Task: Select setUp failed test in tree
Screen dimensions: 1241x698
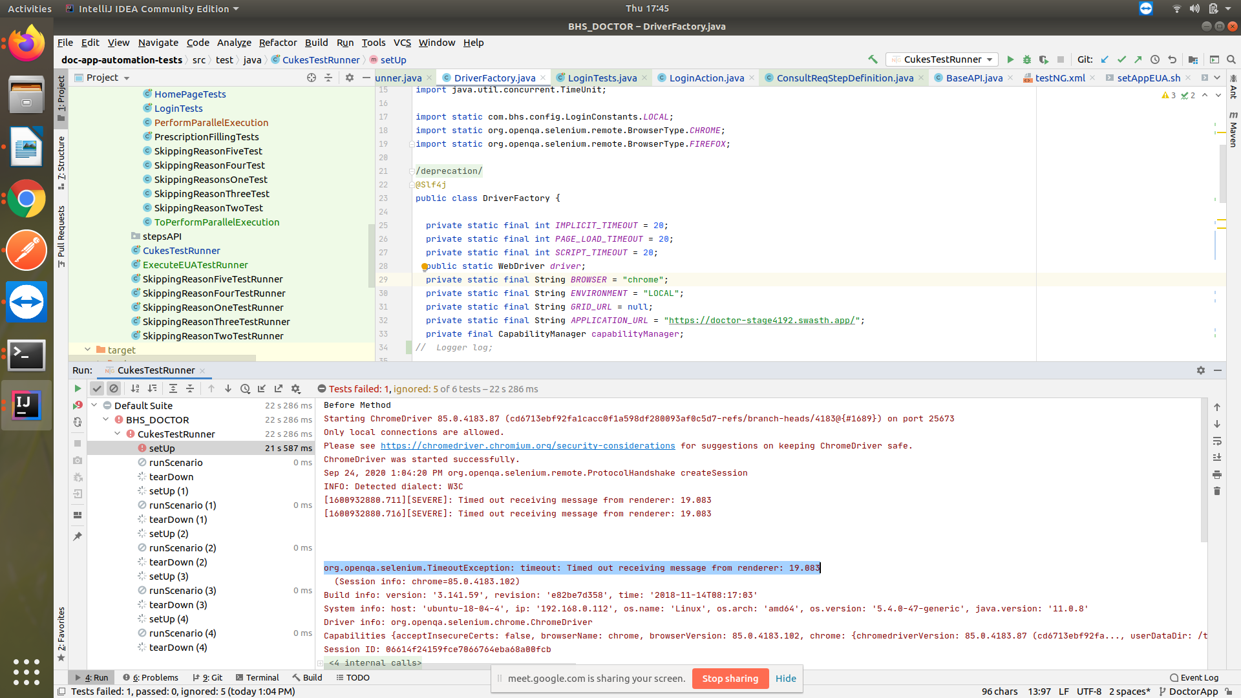Action: [201, 449]
